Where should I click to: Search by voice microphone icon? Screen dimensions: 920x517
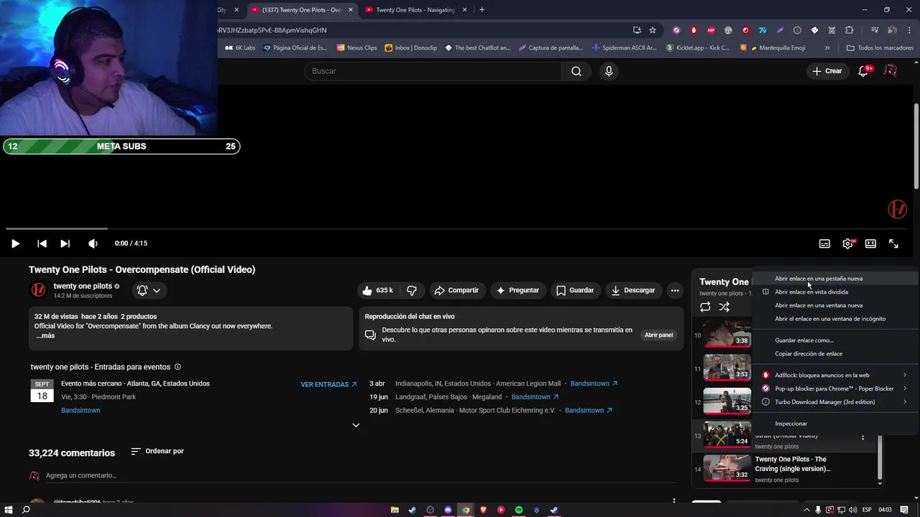pyautogui.click(x=609, y=71)
